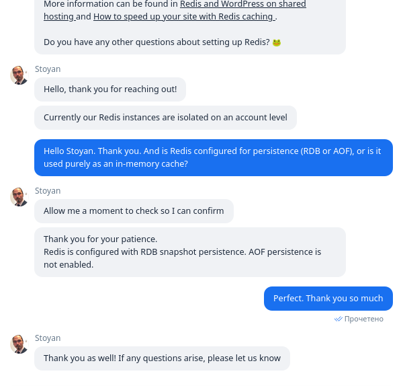The height and width of the screenshot is (386, 403).
Task: Open the "Redis and WordPress on shared hosting" link
Action: tap(243, 5)
